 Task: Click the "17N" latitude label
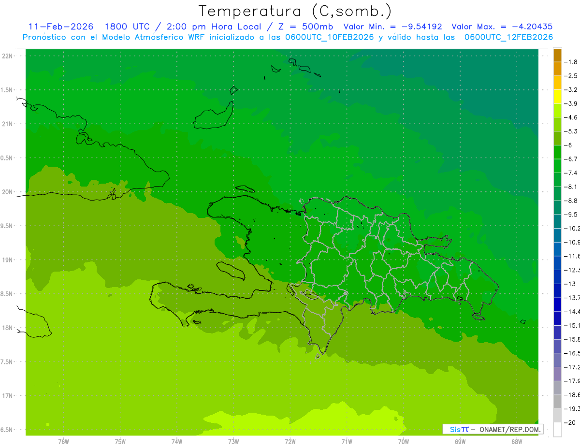pos(8,396)
